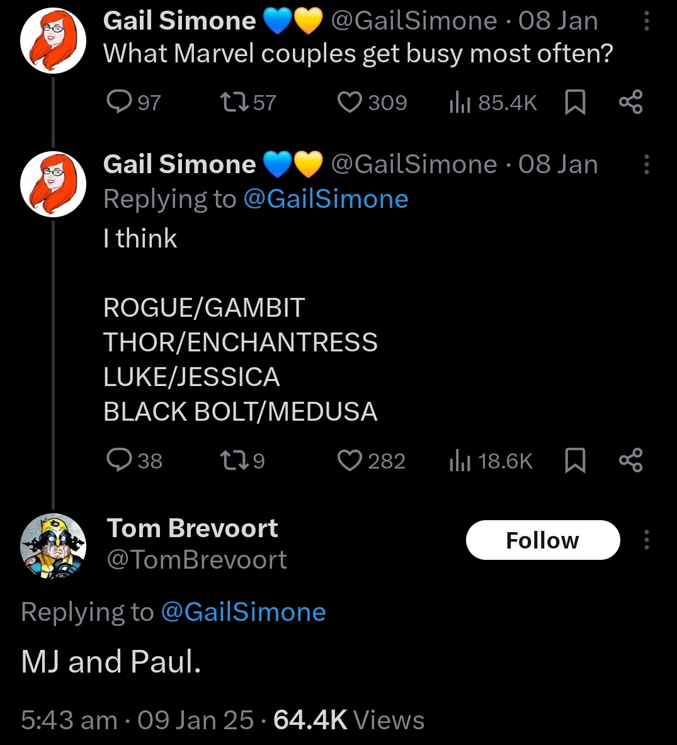This screenshot has width=677, height=745.
Task: Like the Marvel couples question tweet
Action: point(350,102)
